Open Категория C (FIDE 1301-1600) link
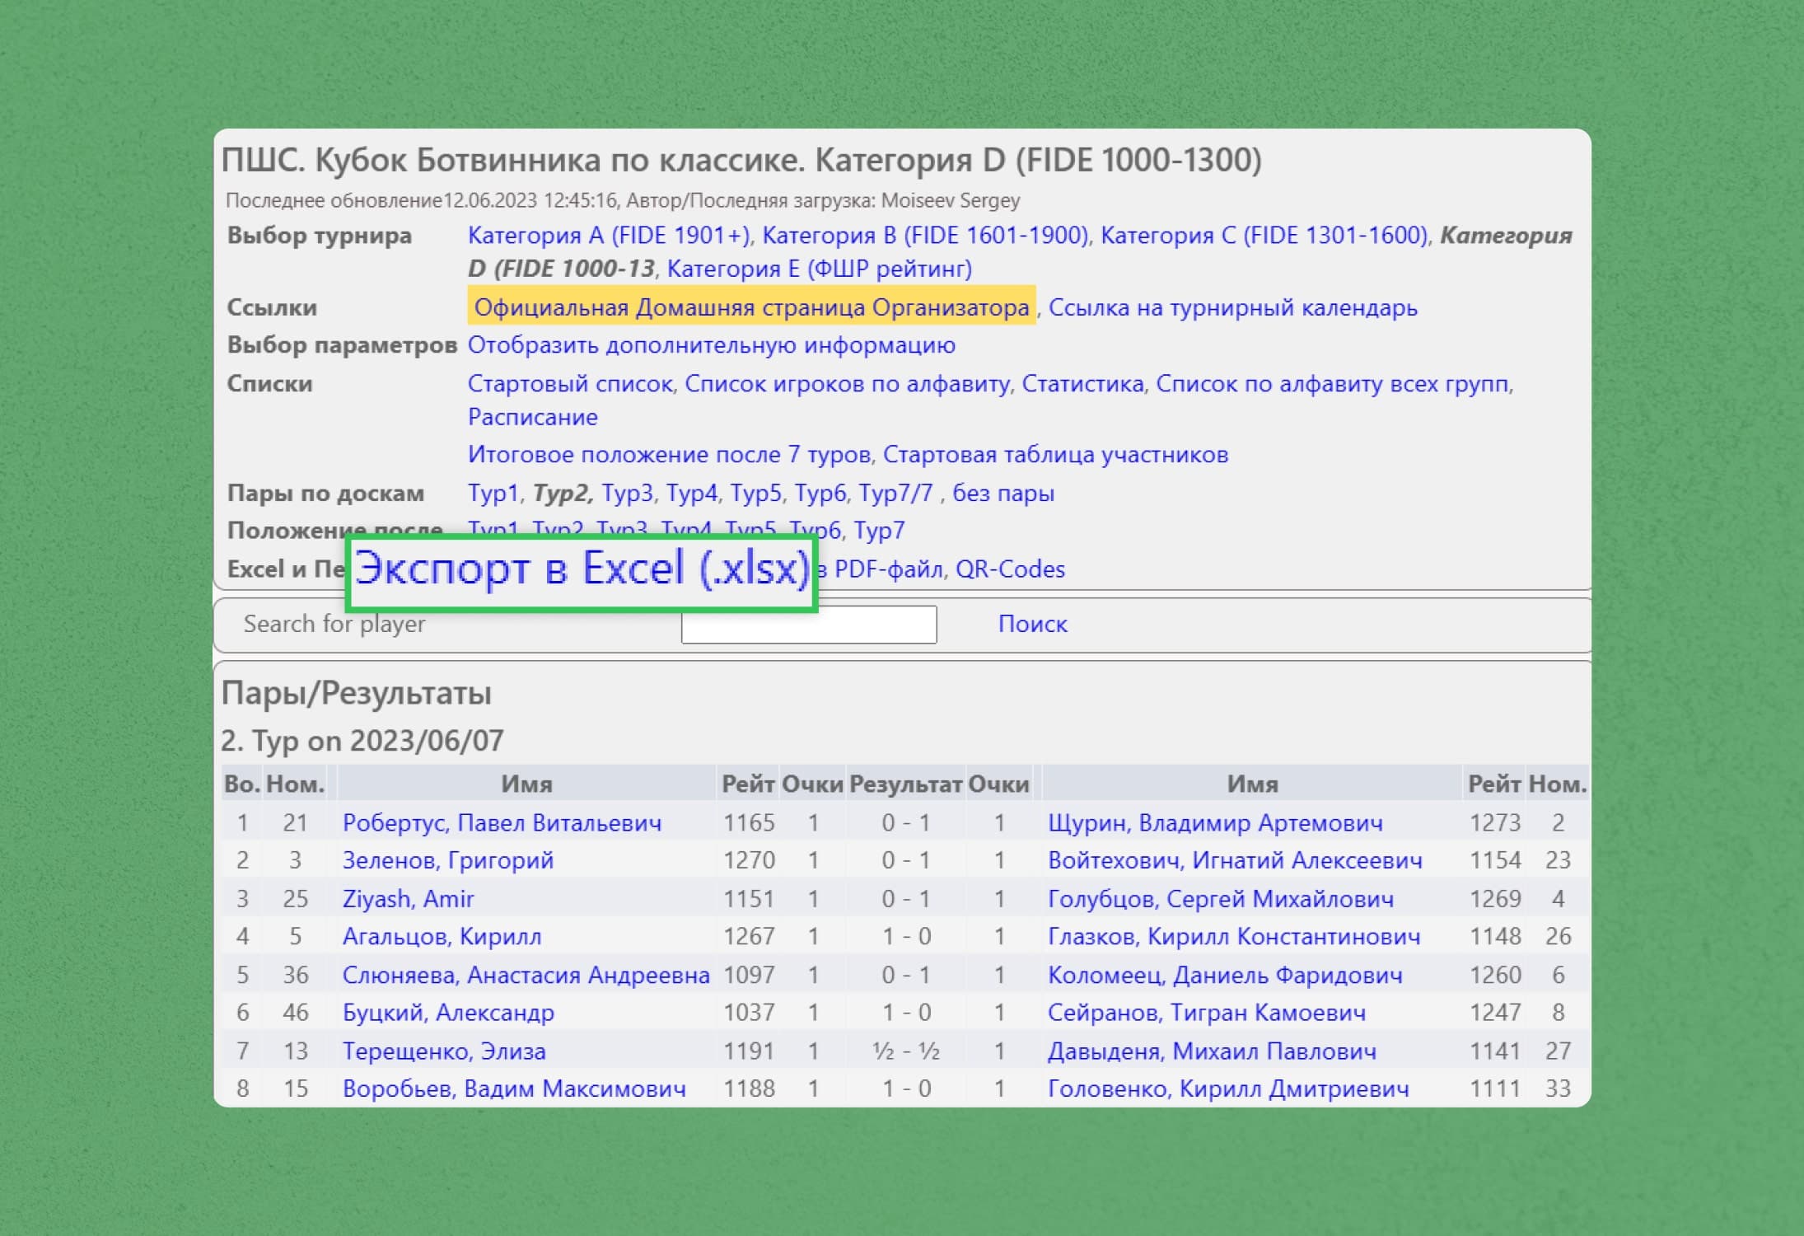 [x=1264, y=236]
